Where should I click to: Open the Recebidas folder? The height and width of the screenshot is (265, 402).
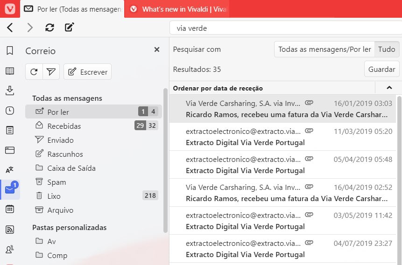click(x=93, y=126)
